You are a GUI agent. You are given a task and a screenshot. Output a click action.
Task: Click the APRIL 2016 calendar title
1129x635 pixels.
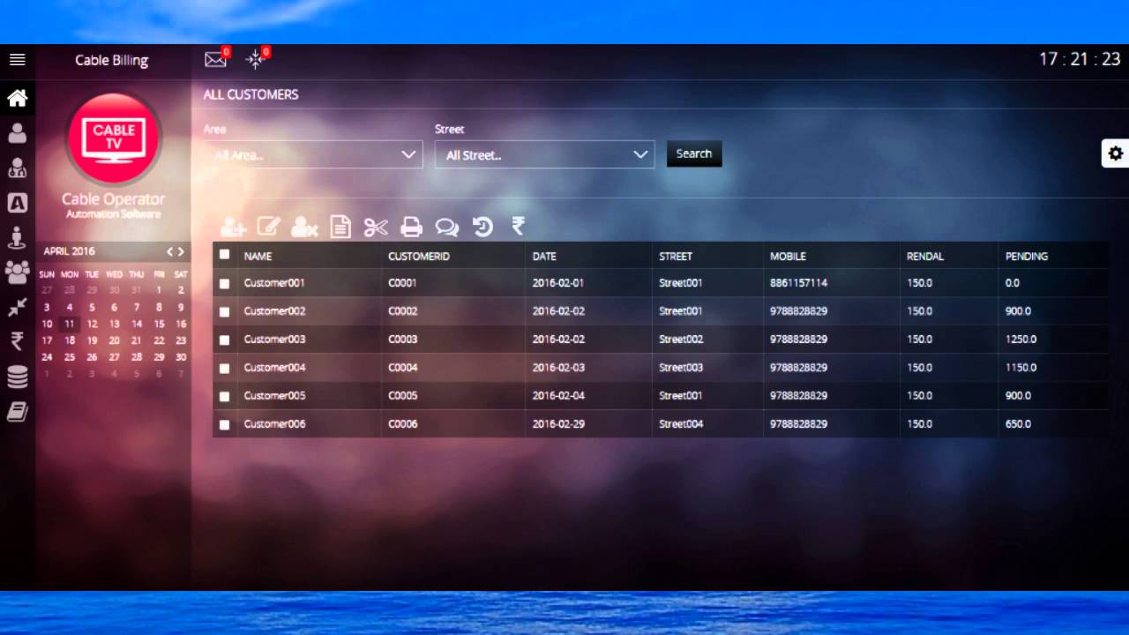click(69, 251)
